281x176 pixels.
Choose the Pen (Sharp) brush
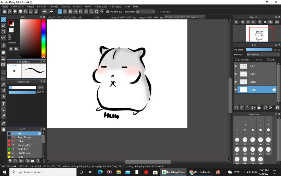pyautogui.click(x=24, y=137)
